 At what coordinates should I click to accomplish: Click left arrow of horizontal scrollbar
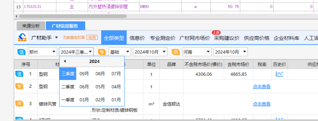[x=16, y=16]
